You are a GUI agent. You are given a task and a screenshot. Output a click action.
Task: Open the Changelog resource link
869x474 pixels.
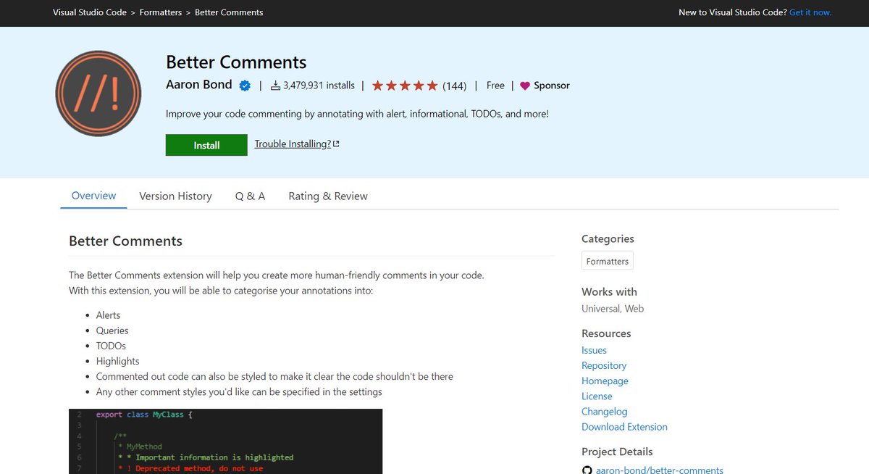click(605, 411)
